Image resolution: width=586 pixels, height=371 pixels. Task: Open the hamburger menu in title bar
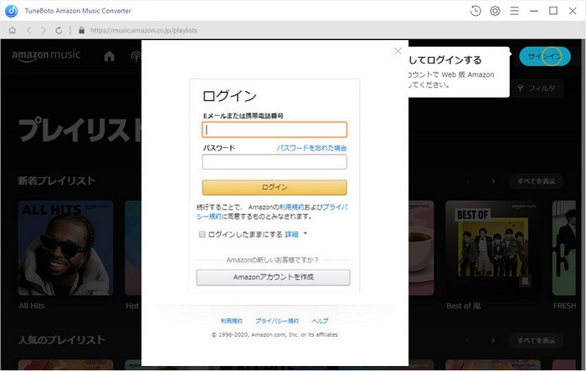click(514, 11)
